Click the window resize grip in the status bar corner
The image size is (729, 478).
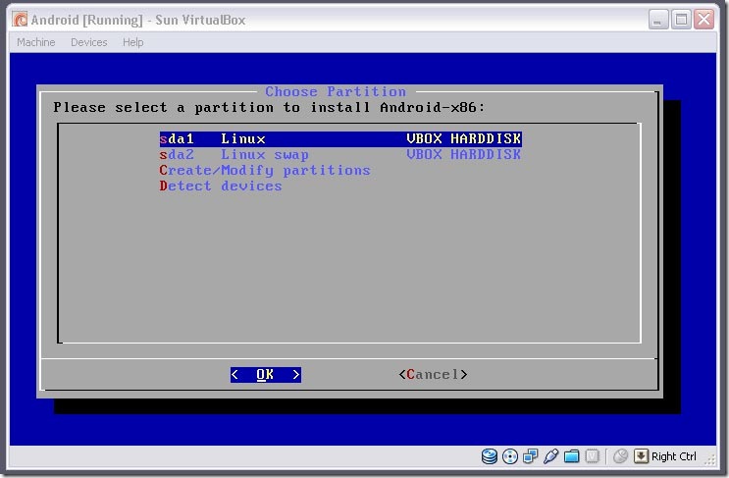(x=710, y=460)
